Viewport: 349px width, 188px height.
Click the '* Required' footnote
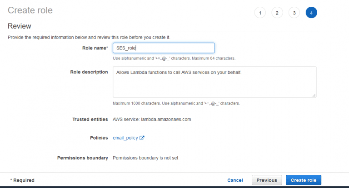click(22, 180)
